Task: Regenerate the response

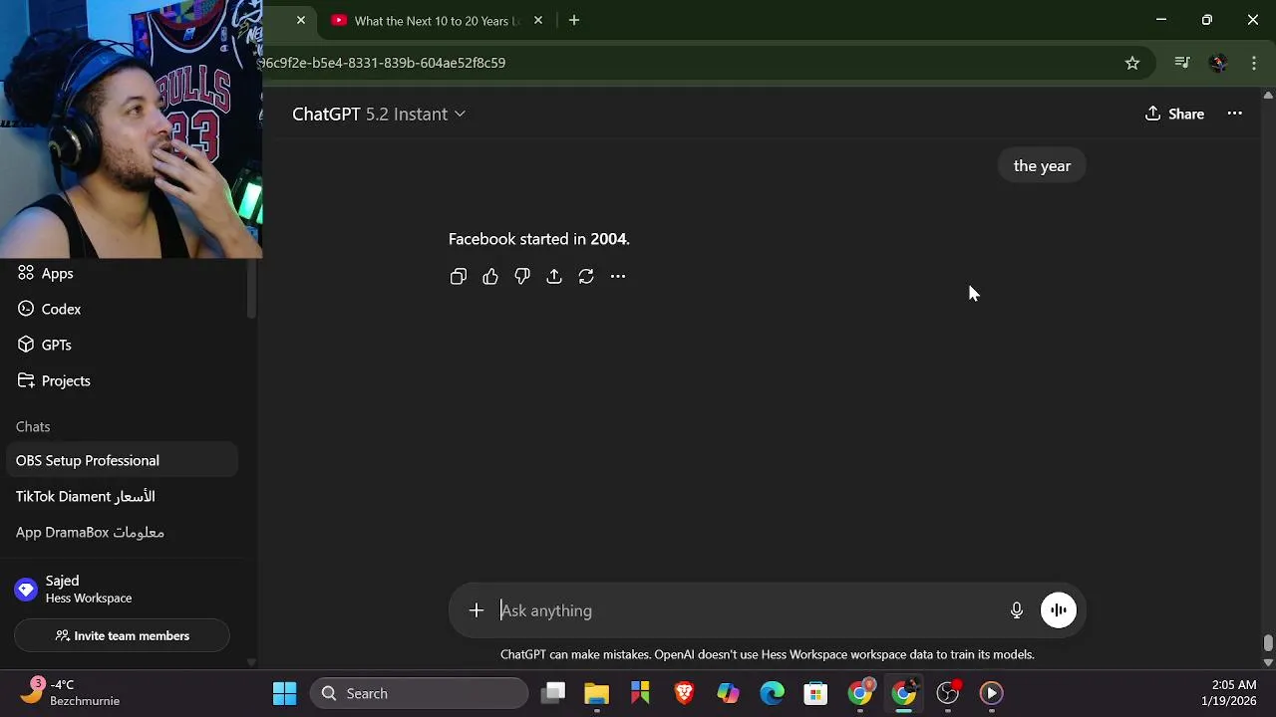Action: (586, 277)
